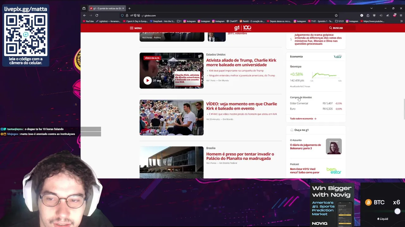This screenshot has width=405, height=227.
Task: Click the O Assunto podcast cover image
Action: tap(334, 146)
